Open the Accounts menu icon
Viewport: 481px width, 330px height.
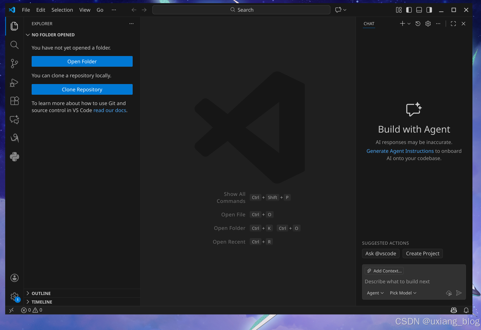coord(15,278)
